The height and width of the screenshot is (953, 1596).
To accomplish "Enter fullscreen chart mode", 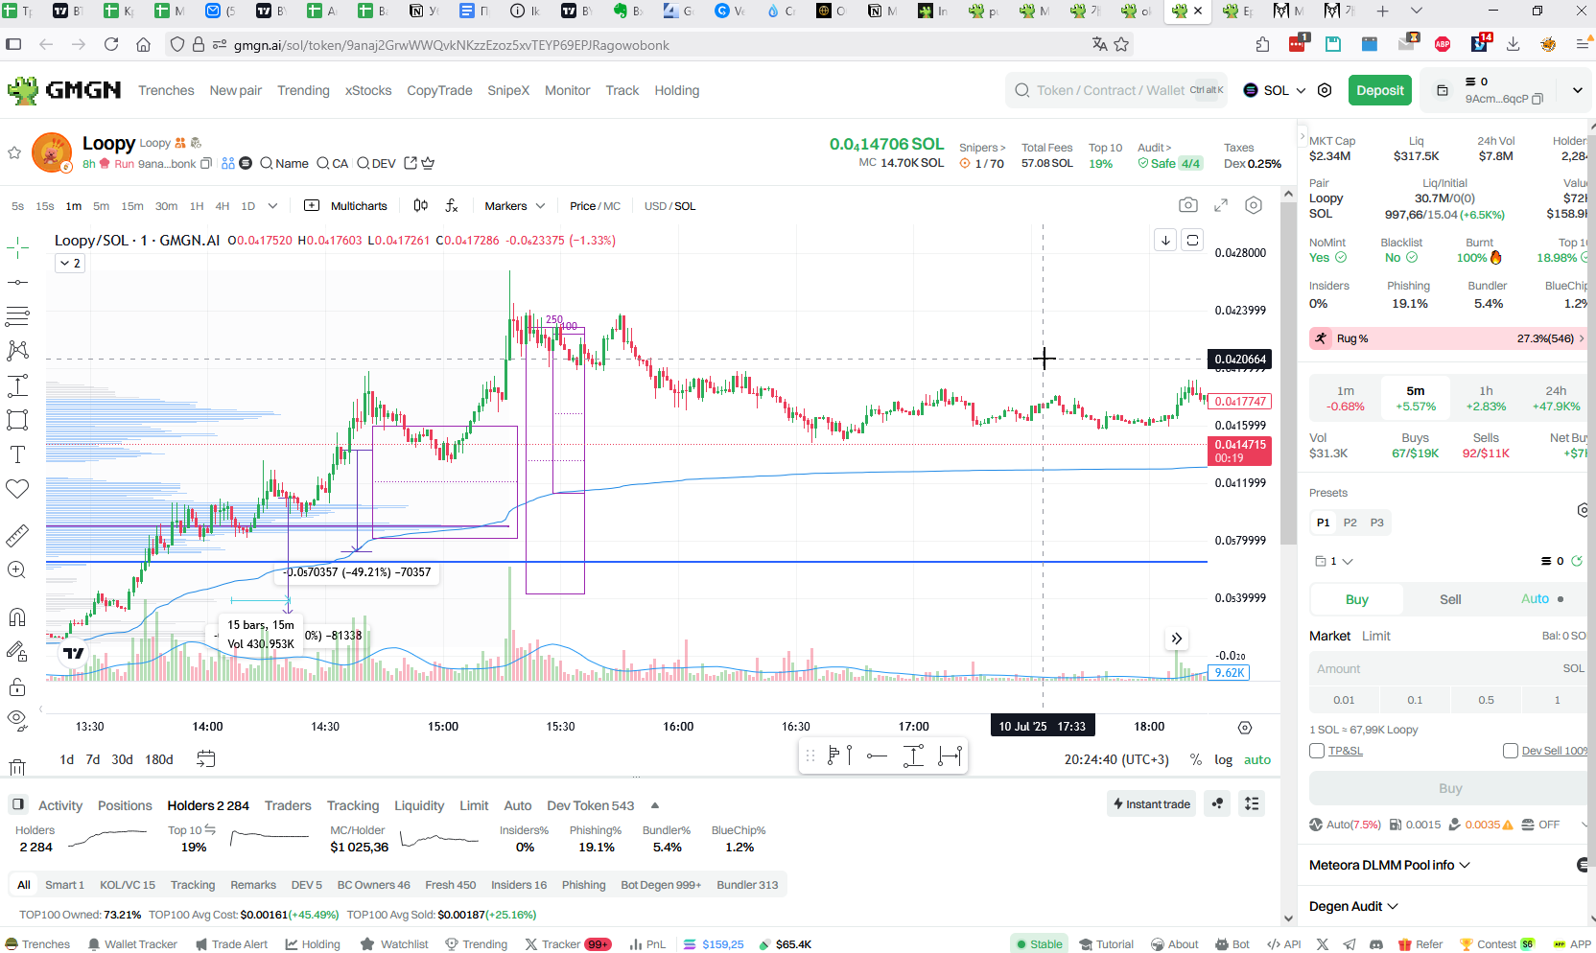I will tap(1221, 205).
